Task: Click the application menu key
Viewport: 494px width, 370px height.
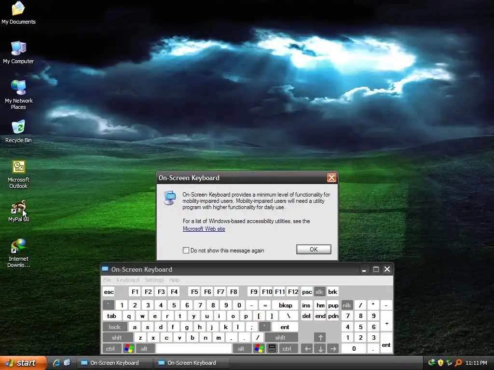Action: coord(272,349)
